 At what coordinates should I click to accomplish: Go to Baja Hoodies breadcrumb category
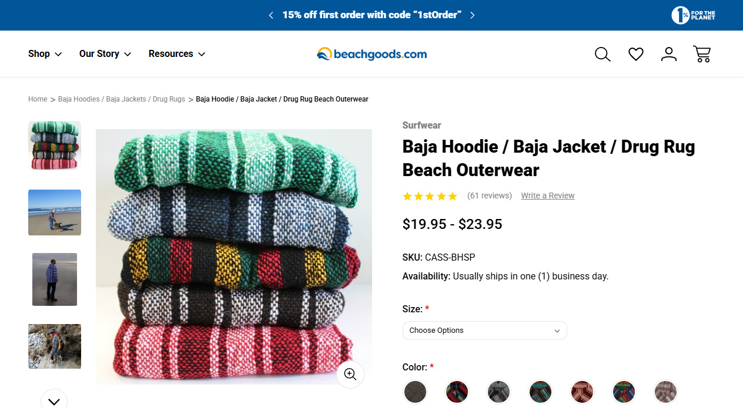(x=122, y=99)
